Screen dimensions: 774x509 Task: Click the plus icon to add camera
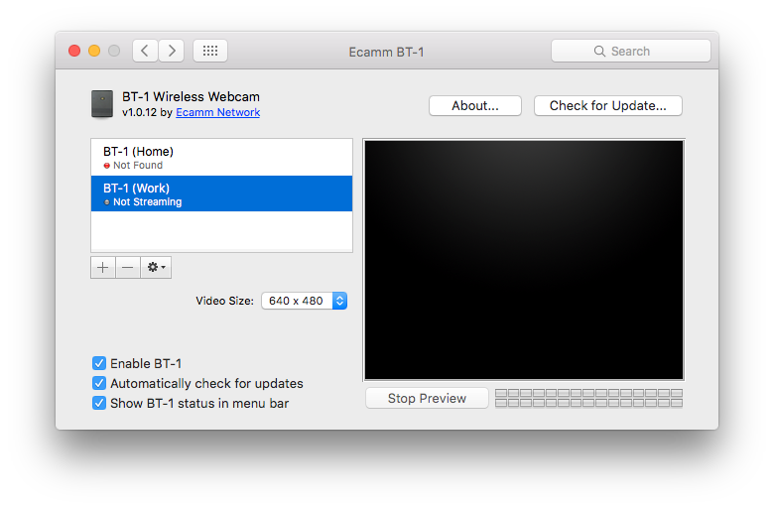[x=103, y=267]
